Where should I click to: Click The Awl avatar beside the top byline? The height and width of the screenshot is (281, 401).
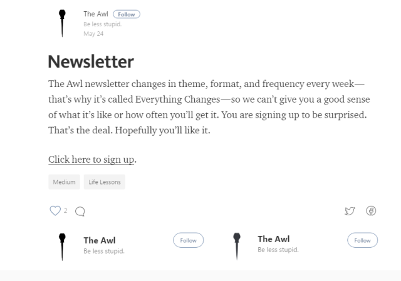[62, 23]
